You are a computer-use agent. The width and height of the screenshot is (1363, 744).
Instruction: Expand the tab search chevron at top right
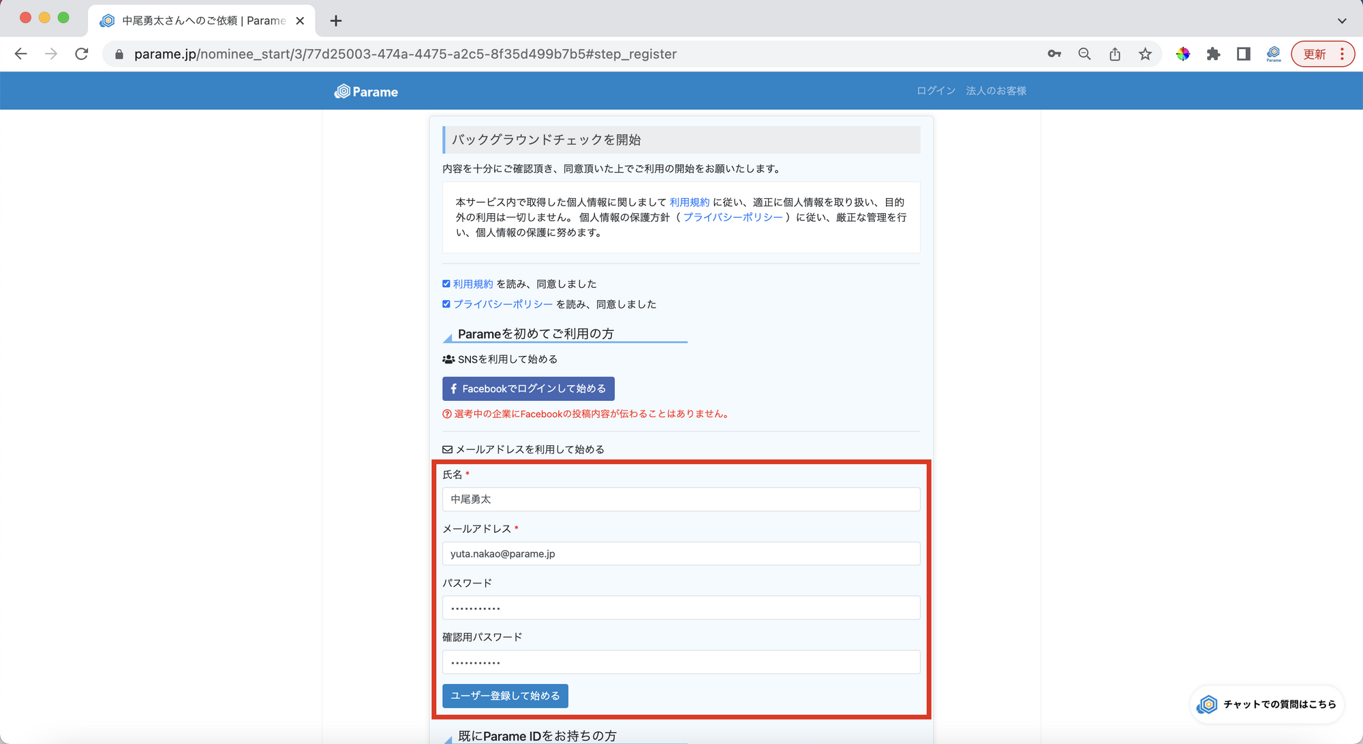(1342, 20)
